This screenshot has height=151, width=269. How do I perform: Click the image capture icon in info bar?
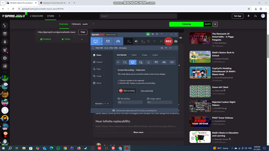click(166, 48)
